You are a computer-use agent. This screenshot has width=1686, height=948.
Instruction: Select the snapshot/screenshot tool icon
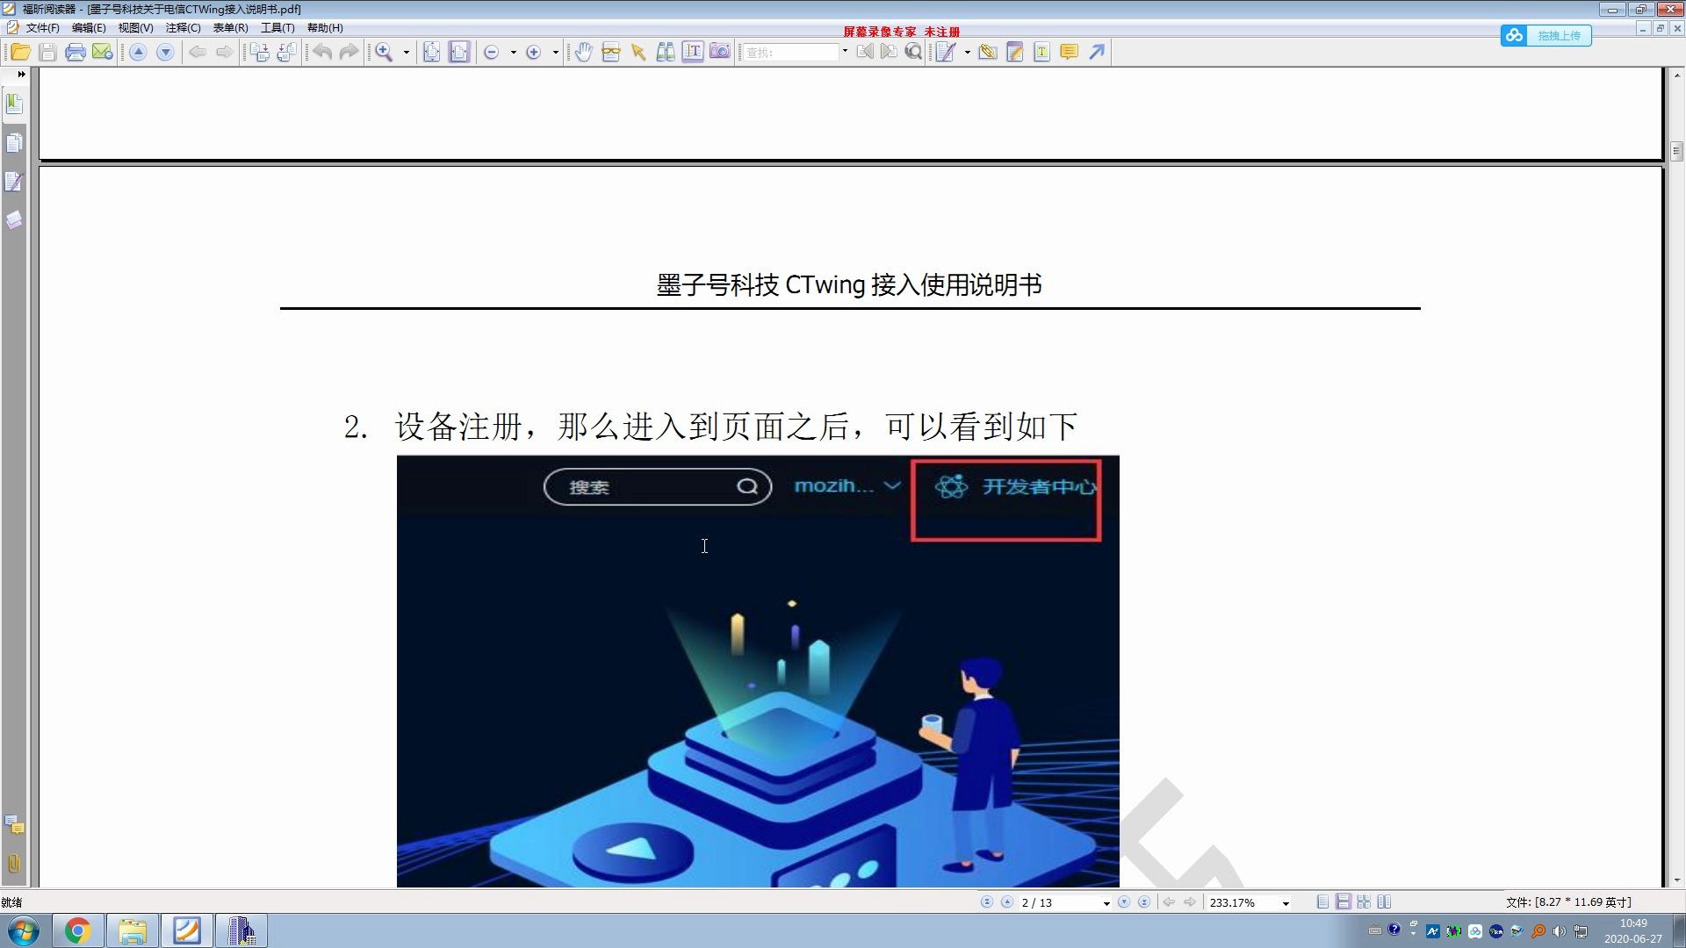(x=719, y=52)
